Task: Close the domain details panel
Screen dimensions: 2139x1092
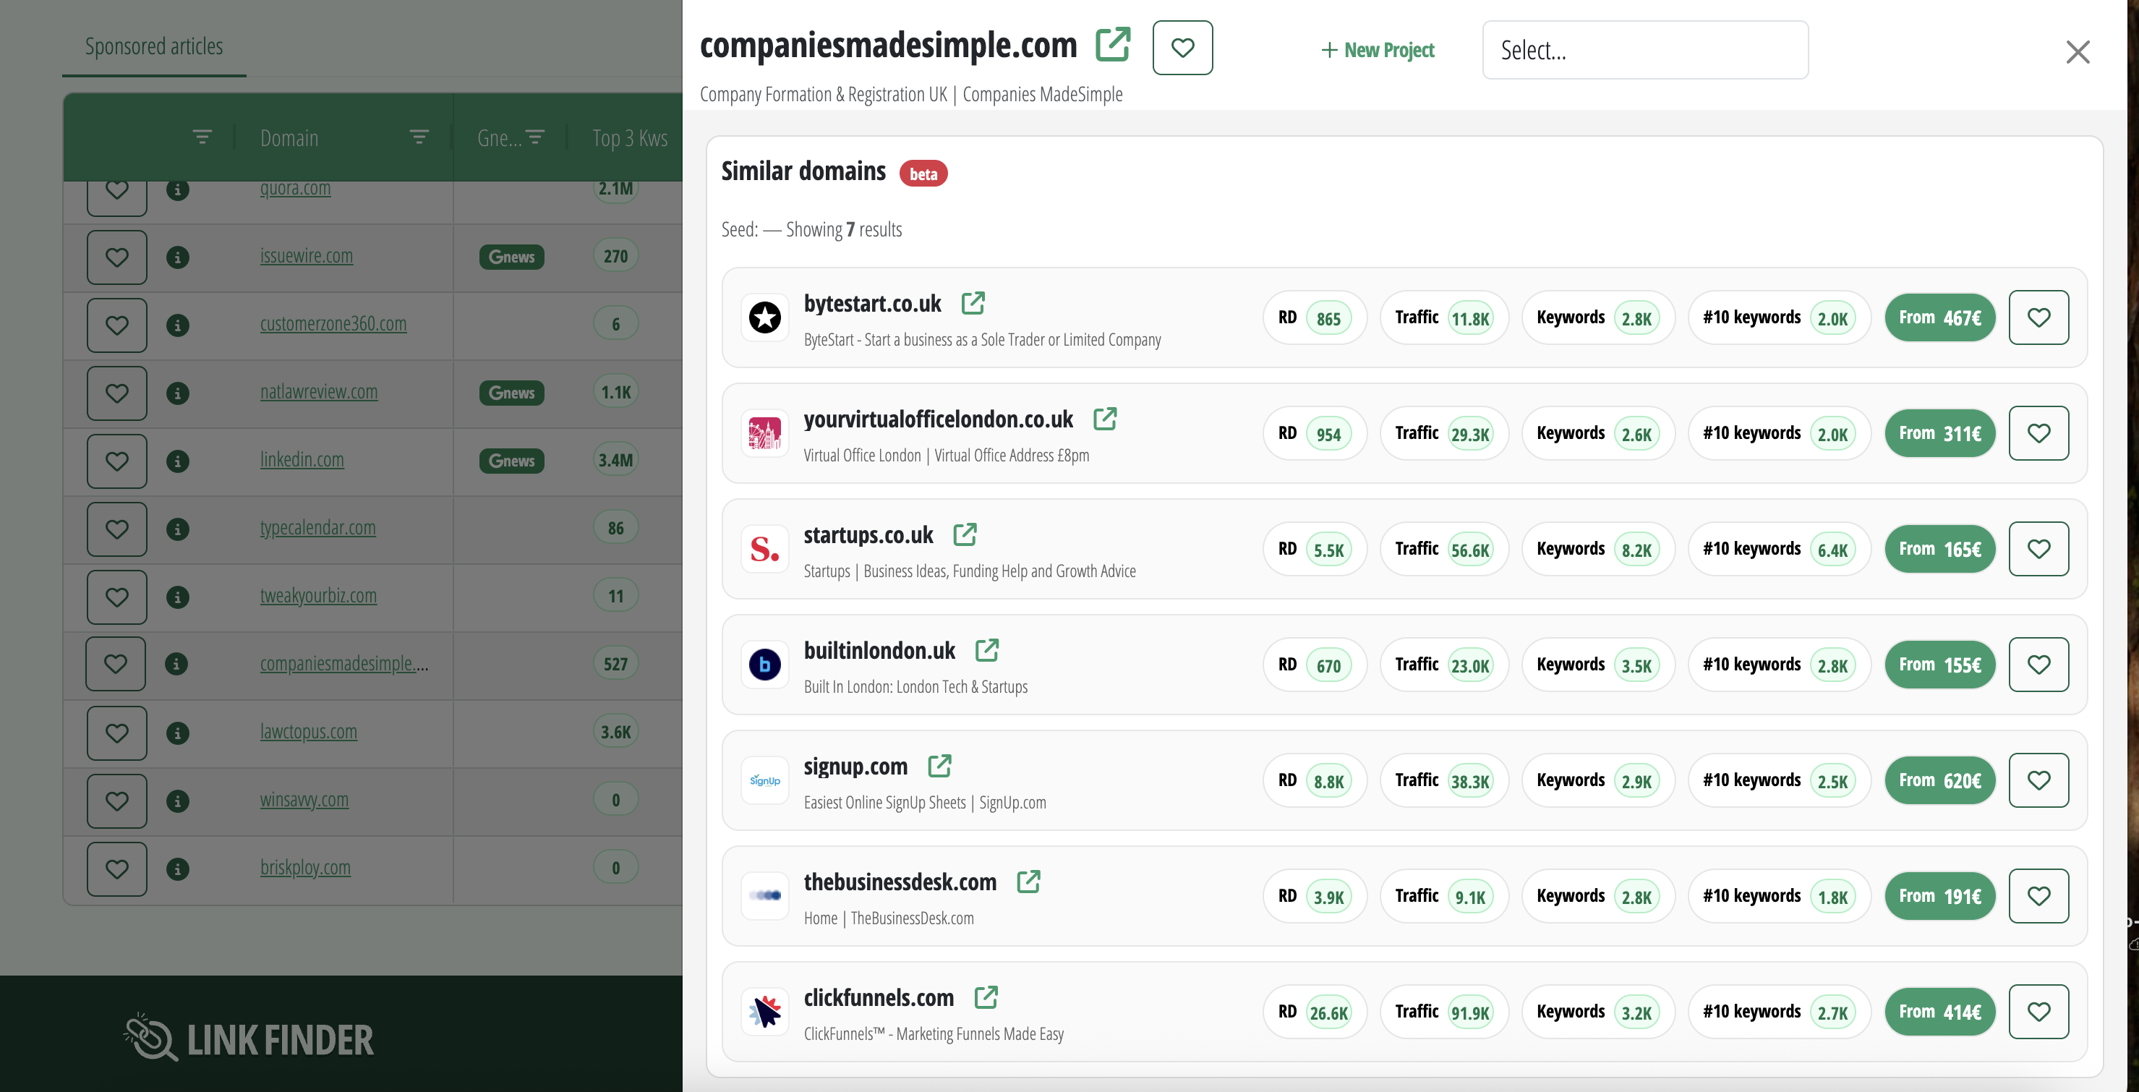Action: [x=2078, y=51]
